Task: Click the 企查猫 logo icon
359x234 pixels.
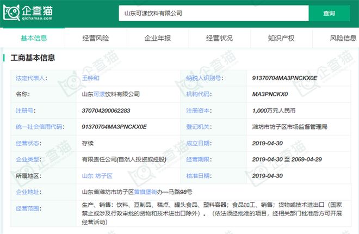Action: (11, 13)
